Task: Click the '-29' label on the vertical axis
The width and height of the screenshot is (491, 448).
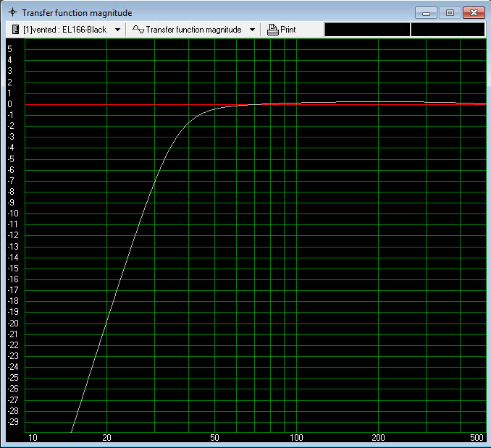Action: click(13, 422)
